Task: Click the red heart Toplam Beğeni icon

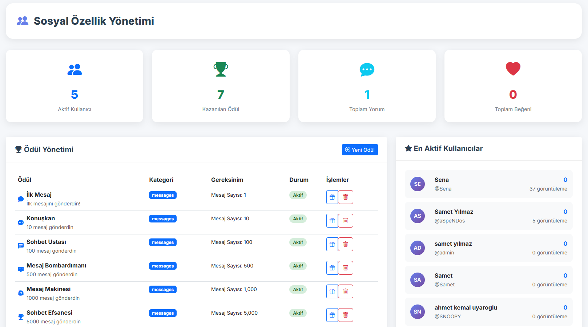Action: [x=513, y=69]
